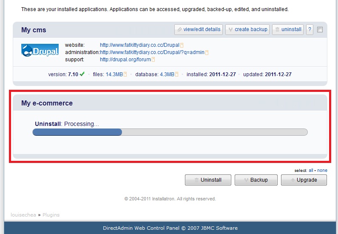Viewport: 338px width, 234px height.
Task: Open the drupal.org/forum support link
Action: [125, 60]
